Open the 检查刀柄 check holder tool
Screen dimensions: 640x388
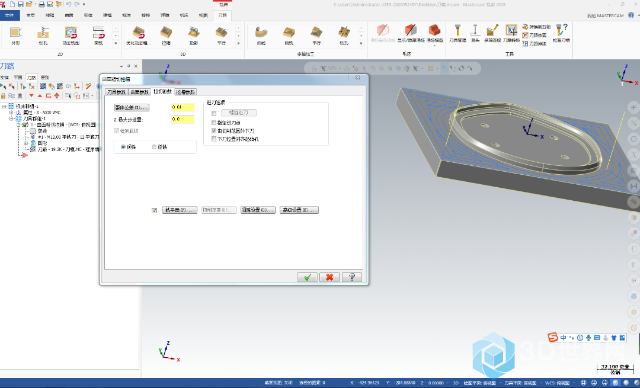pos(561,33)
